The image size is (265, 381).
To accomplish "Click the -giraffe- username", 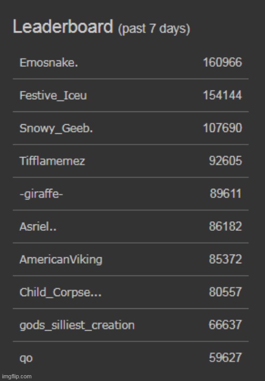I will (x=41, y=194).
